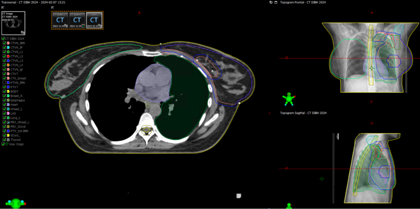Click the rotate view icon beside Topogram Frontal

tap(271, 2)
